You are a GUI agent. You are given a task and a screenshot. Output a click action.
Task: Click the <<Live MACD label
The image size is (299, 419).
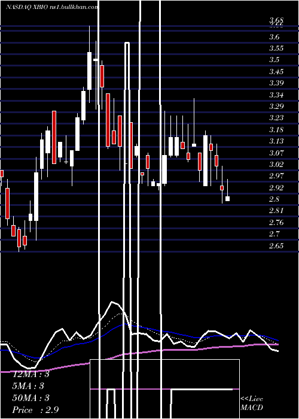pos(252,403)
